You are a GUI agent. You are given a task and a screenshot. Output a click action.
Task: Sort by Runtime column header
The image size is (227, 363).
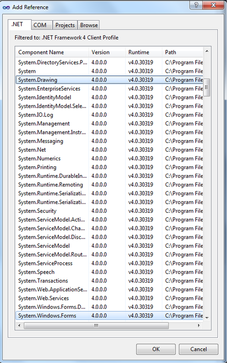tap(144, 52)
